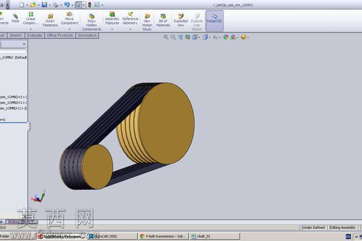Expand the Display Style dropdown arrow
This screenshot has width=362, height=241.
(x=209, y=38)
